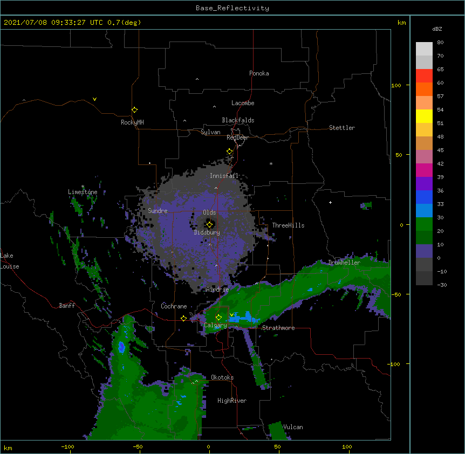Click the yellow diamond marker south of RedDeer
The image size is (465, 454).
(230, 152)
